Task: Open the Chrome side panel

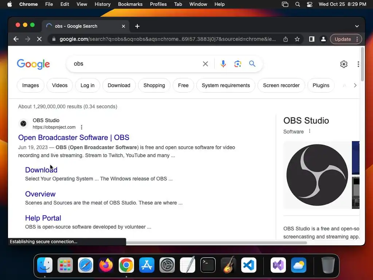Action: [x=312, y=39]
